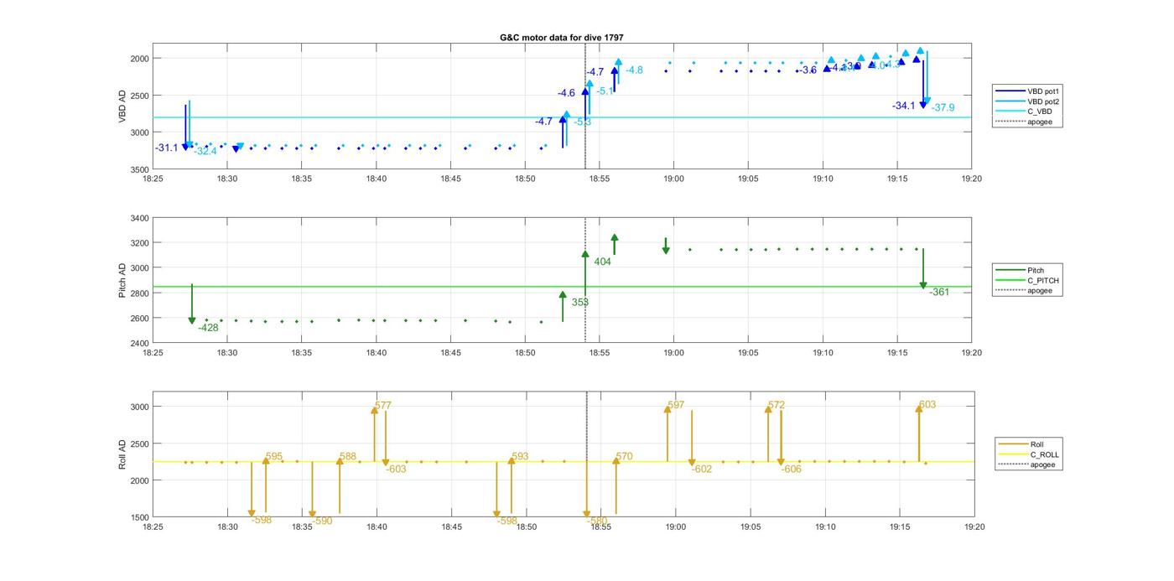
Task: Click the "588" roll value label
Action: pos(348,457)
